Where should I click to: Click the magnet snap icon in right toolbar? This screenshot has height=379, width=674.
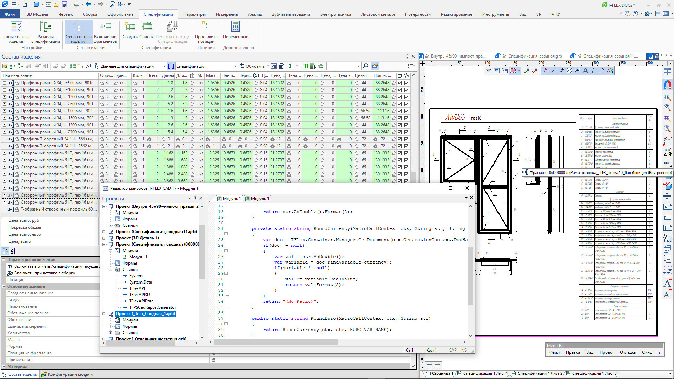667,85
